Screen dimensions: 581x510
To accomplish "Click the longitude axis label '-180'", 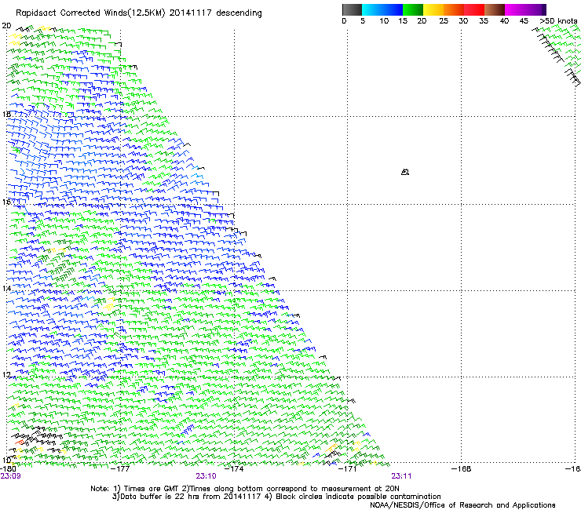I will click(x=8, y=469).
